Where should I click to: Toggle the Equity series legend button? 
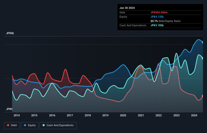coord(30,125)
